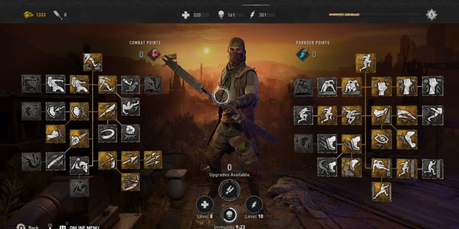The width and height of the screenshot is (459, 229).
Task: Select the Health plus icon Level 8
Action: point(205,205)
